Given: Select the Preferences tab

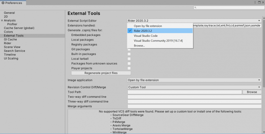Looking at the screenshot, I should point(13,3).
